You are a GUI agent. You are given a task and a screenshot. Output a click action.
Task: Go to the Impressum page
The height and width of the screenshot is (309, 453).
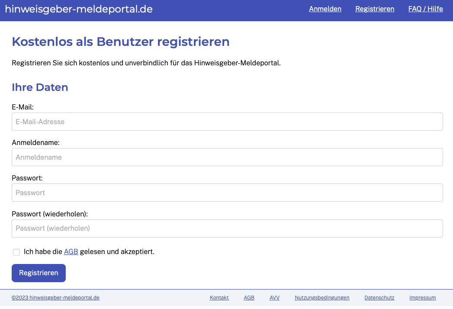tap(422, 298)
